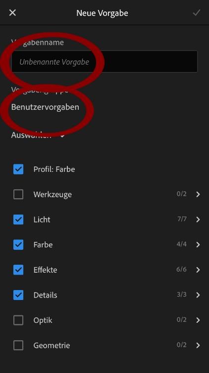The width and height of the screenshot is (209, 373).
Task: Enable the Werkzeuge checkbox
Action: click(x=18, y=194)
